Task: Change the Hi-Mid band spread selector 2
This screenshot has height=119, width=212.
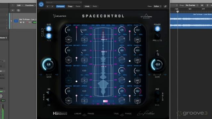Action: (x=84, y=60)
